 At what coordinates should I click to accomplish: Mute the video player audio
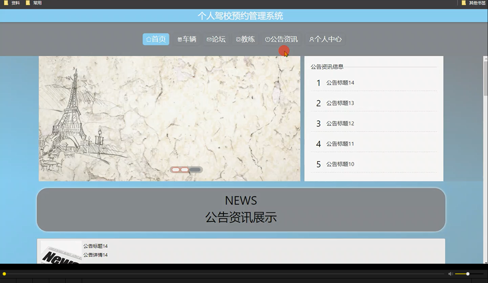(x=450, y=274)
